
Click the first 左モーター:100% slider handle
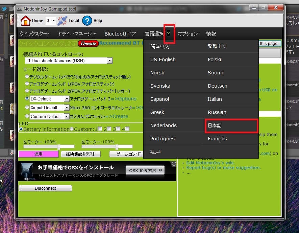point(59,146)
